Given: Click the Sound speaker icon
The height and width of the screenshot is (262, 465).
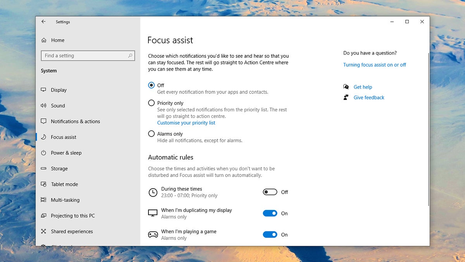Looking at the screenshot, I should point(43,106).
